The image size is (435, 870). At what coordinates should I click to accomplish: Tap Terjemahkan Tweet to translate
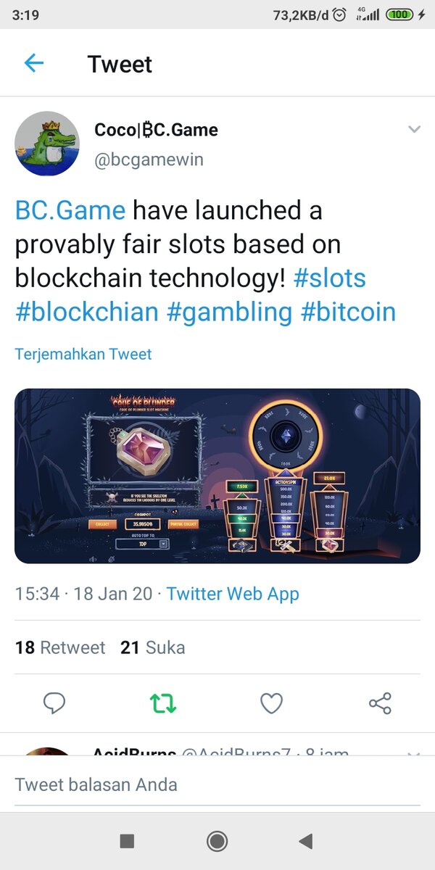point(83,355)
